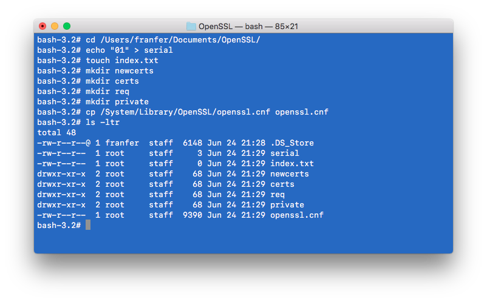The height and width of the screenshot is (302, 487).
Task: Click the 'private' directory name in the listing
Action: click(x=287, y=205)
